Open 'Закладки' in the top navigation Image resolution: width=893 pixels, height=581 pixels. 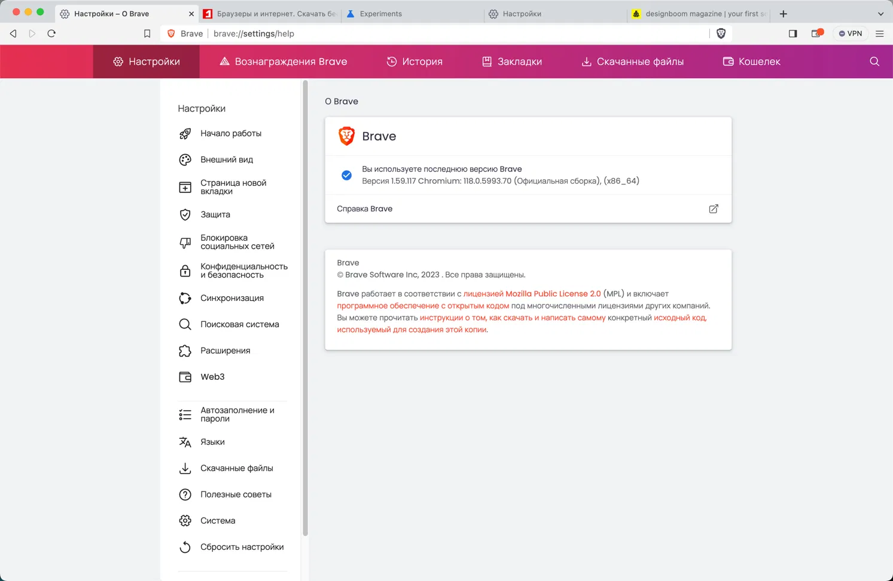coord(512,62)
